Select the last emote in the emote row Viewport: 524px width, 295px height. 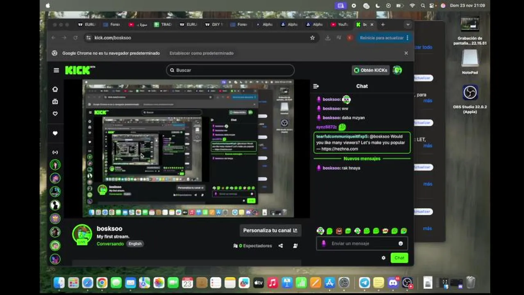click(x=404, y=231)
